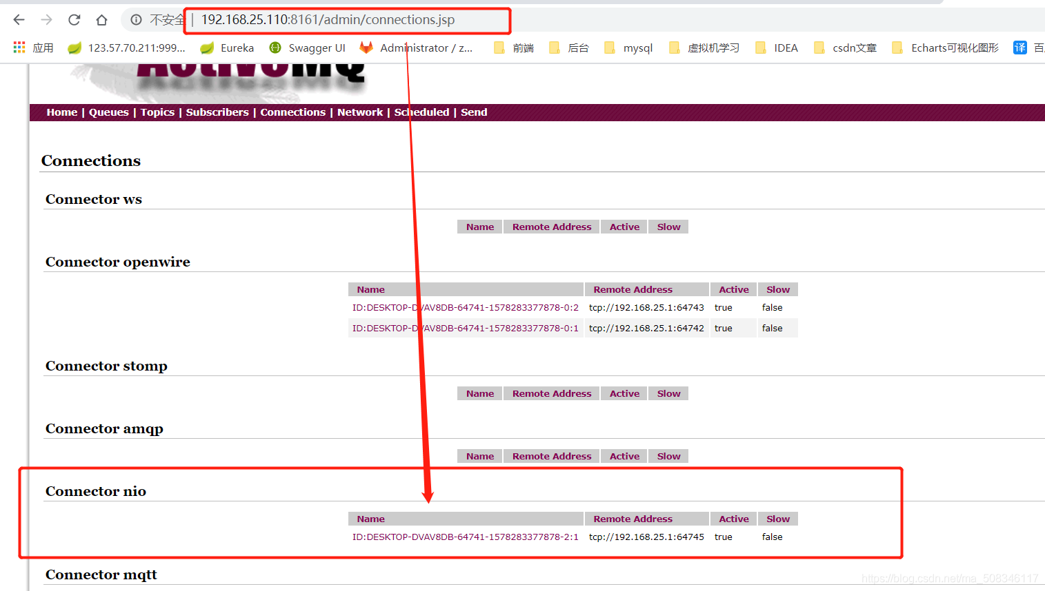The width and height of the screenshot is (1045, 591).
Task: Open the IDEA bookmark folder
Action: coord(777,48)
